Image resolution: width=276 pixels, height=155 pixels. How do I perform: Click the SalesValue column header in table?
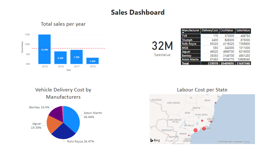[x=243, y=30]
